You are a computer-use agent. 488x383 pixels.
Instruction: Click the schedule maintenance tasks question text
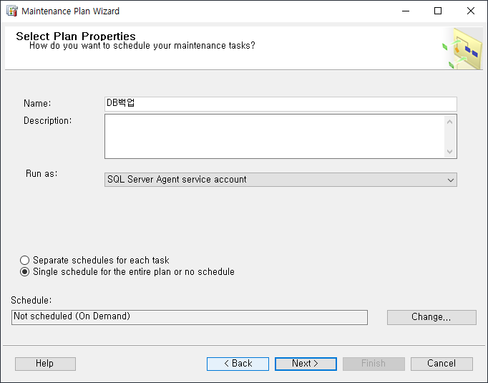(x=142, y=46)
